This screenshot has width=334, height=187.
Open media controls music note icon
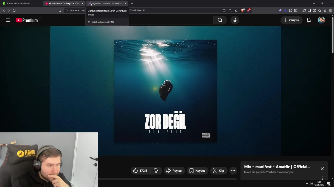304,10
